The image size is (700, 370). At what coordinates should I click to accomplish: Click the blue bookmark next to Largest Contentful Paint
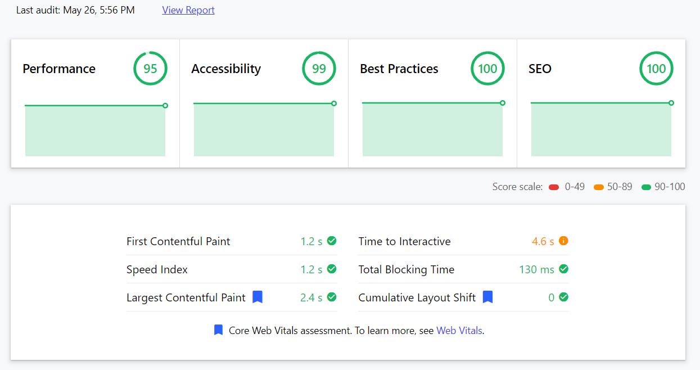click(258, 297)
